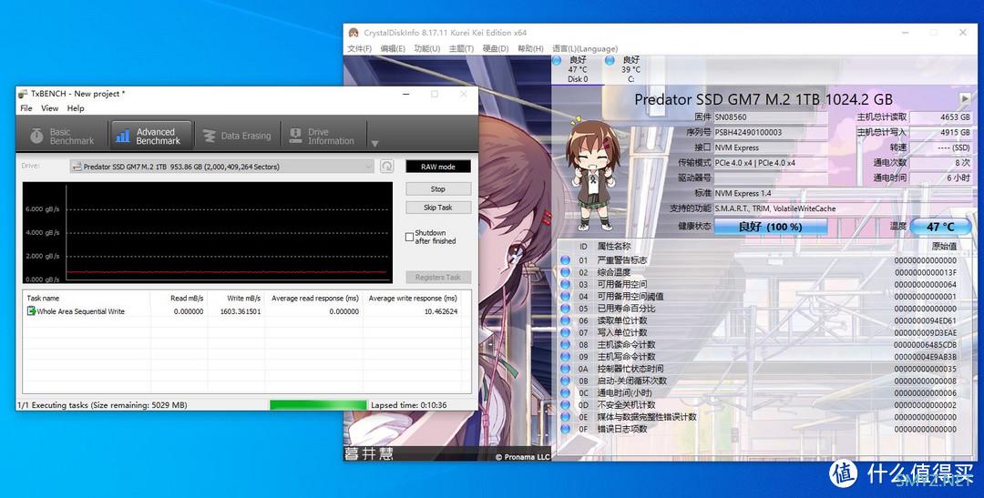This screenshot has height=498, width=984.
Task: Click the serial number field PSBH42490100003
Action: [x=772, y=132]
